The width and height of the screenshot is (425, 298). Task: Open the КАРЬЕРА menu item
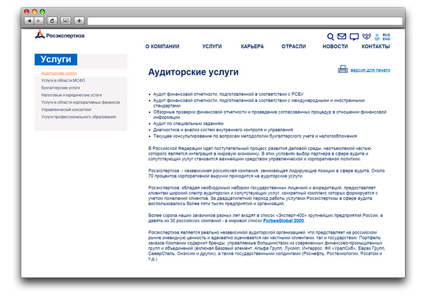[252, 47]
